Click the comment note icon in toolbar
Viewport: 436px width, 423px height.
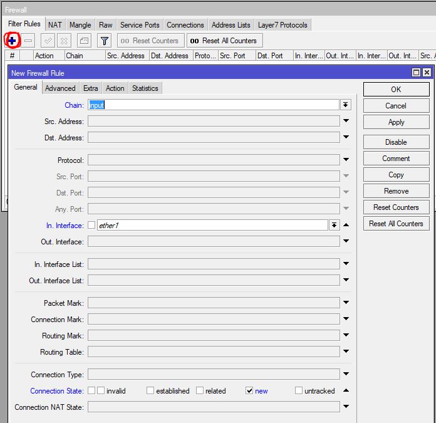[84, 41]
